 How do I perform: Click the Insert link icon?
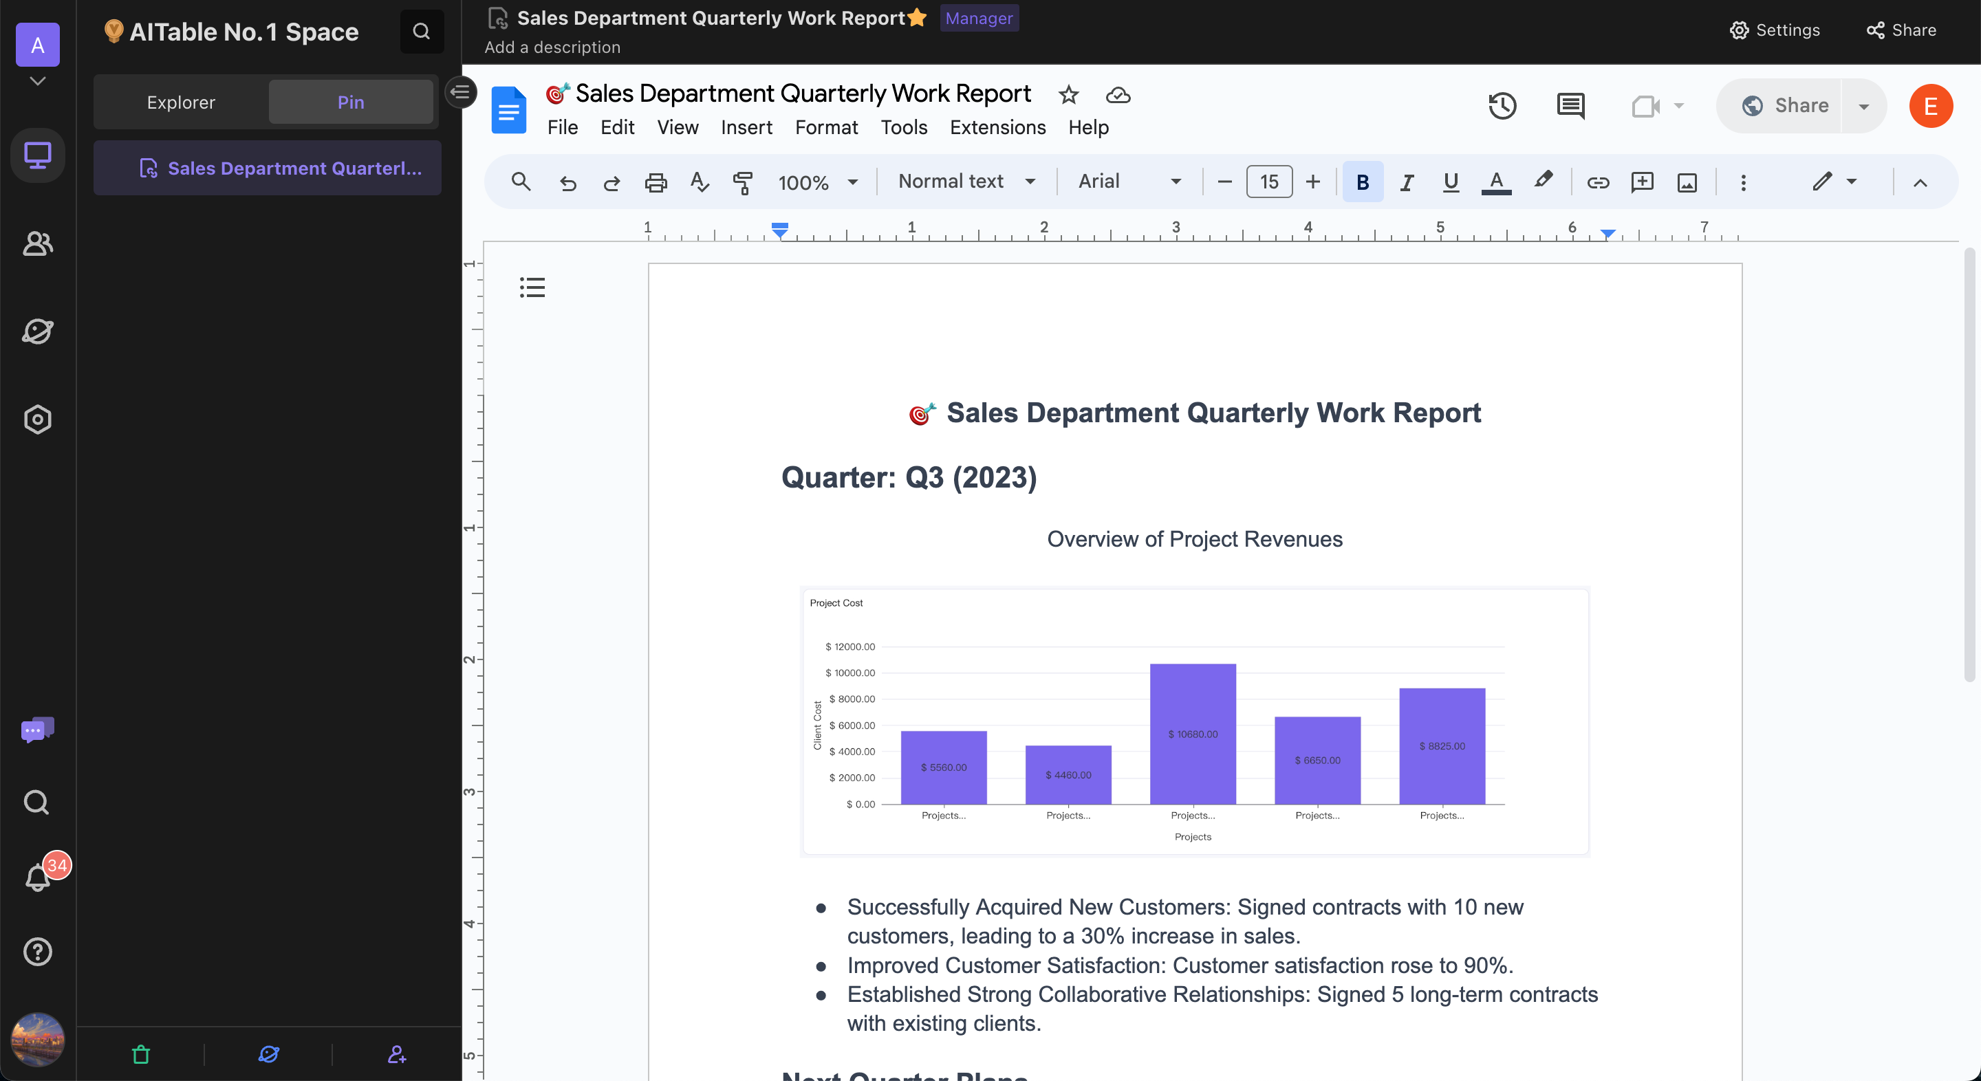(1596, 182)
